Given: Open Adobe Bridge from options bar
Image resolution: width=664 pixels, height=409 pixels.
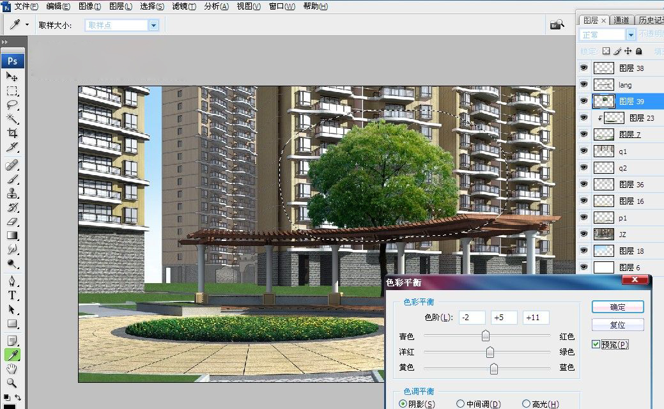Looking at the screenshot, I should (x=557, y=25).
